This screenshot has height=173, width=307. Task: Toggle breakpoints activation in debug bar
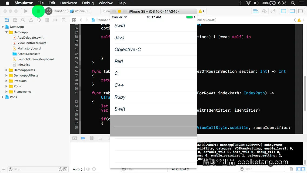point(83,138)
